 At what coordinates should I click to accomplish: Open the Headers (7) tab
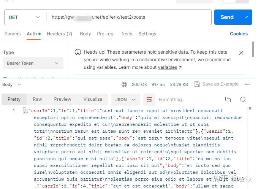tap(59, 34)
